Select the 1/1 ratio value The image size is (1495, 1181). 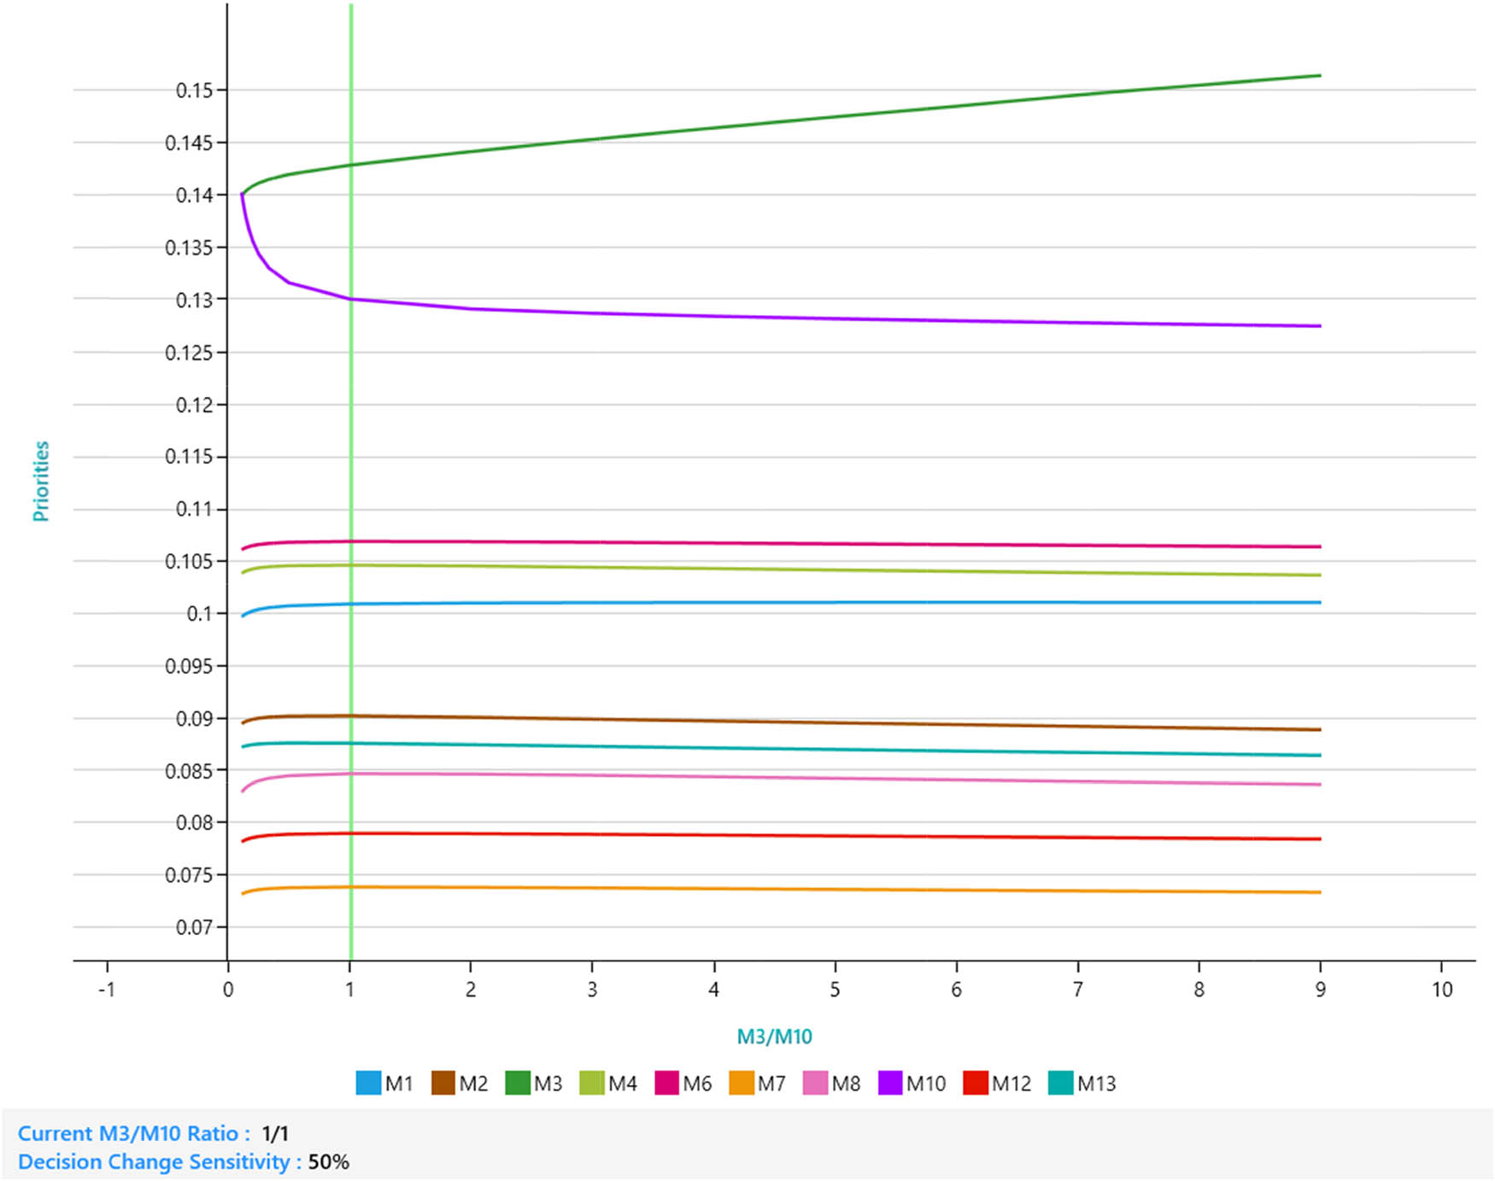click(275, 1133)
